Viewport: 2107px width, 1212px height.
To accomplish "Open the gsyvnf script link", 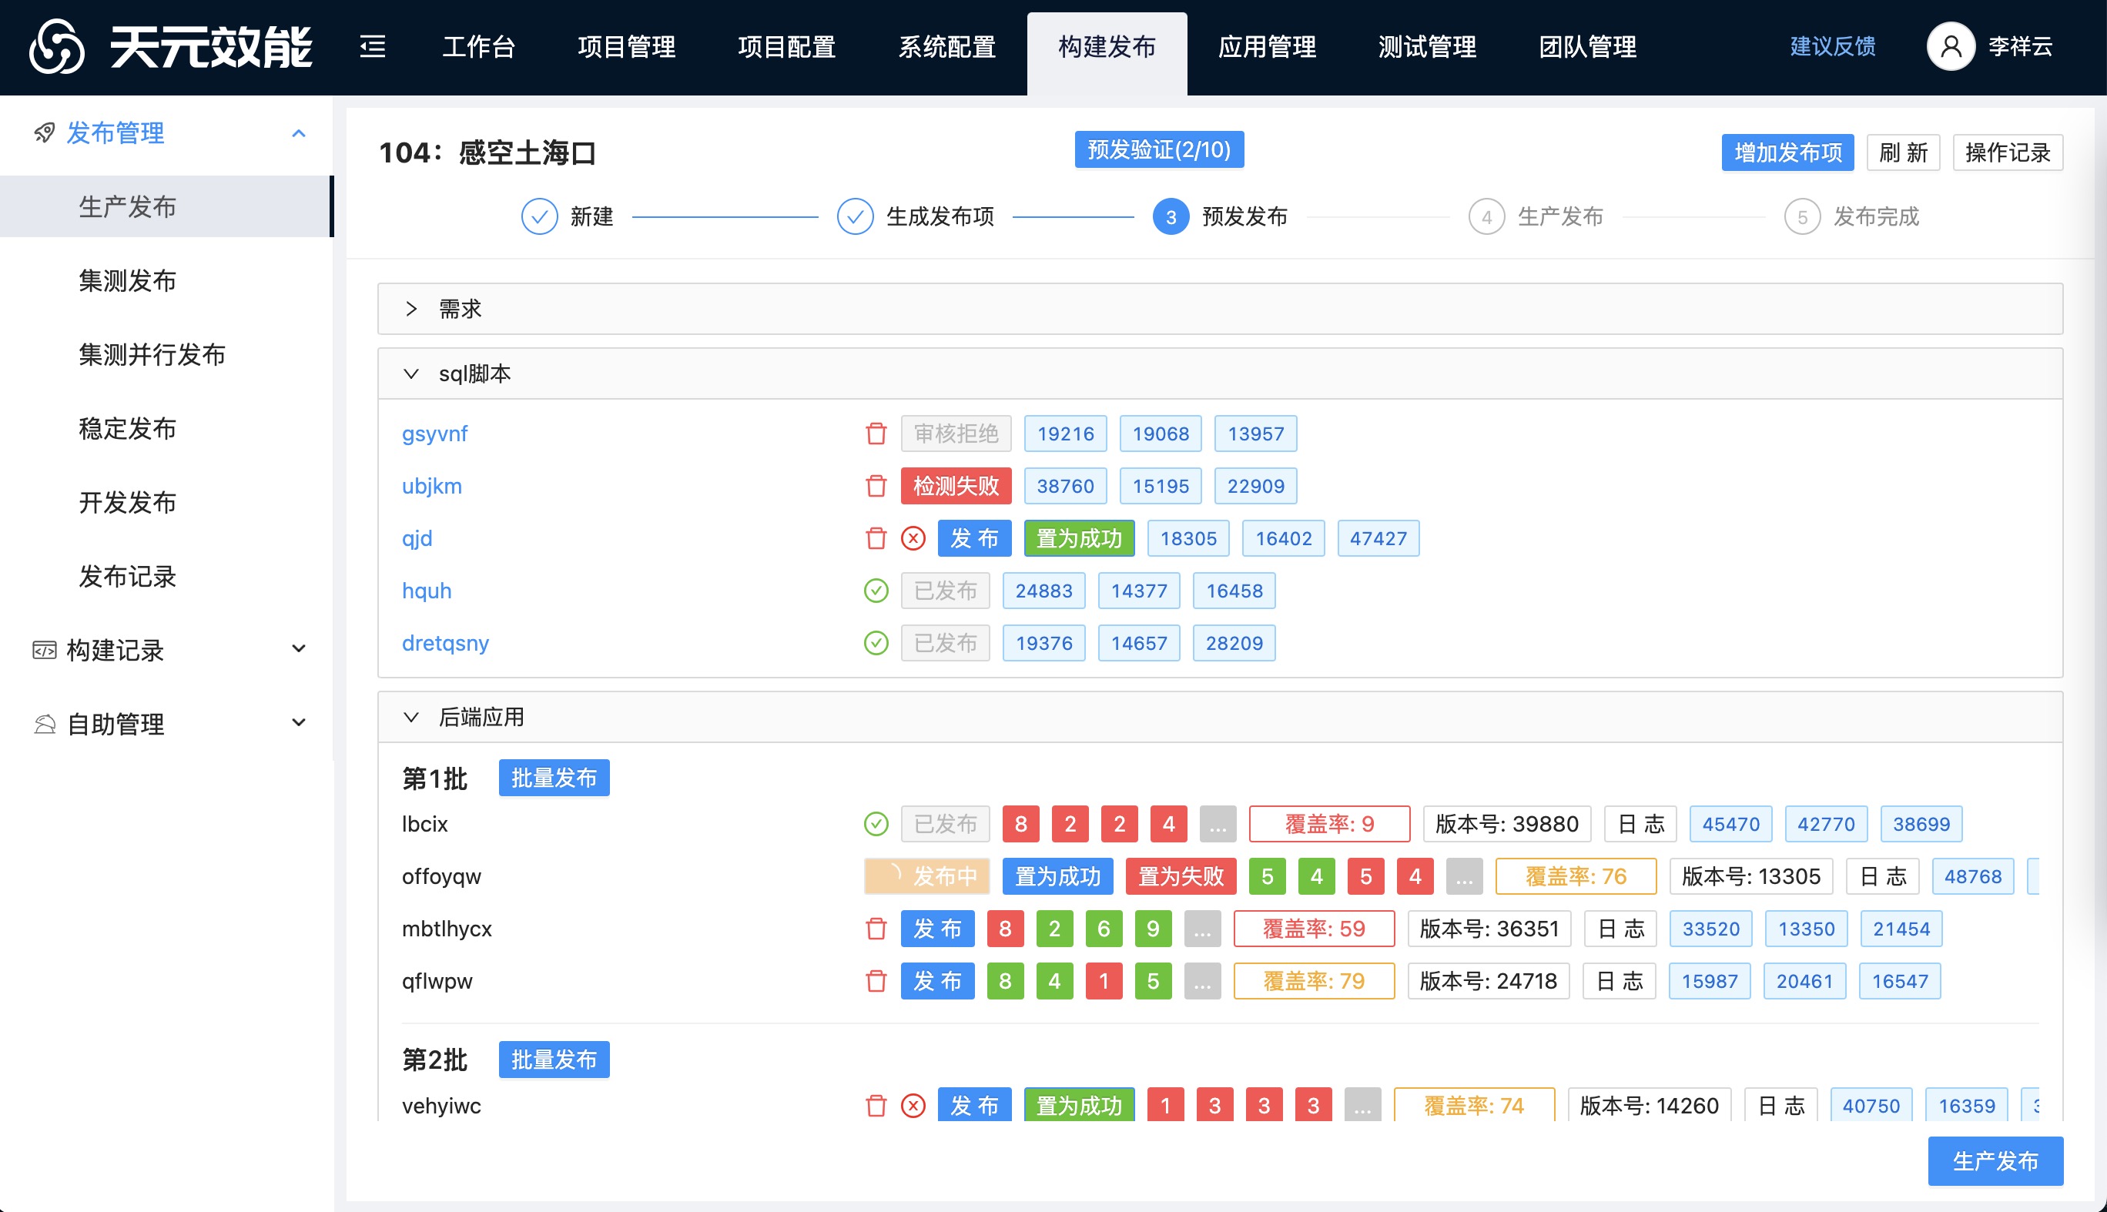I will pos(434,434).
